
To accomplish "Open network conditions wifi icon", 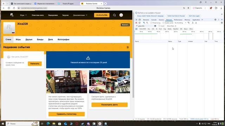I will 188,23.
